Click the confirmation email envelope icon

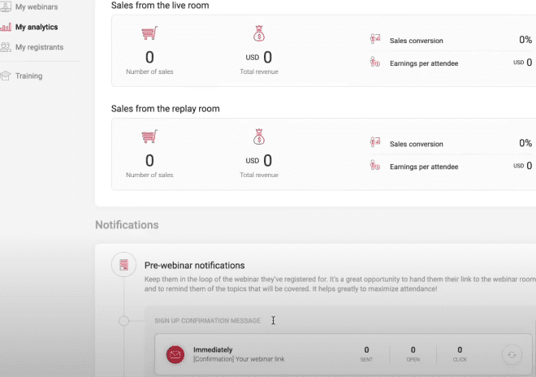pos(174,354)
